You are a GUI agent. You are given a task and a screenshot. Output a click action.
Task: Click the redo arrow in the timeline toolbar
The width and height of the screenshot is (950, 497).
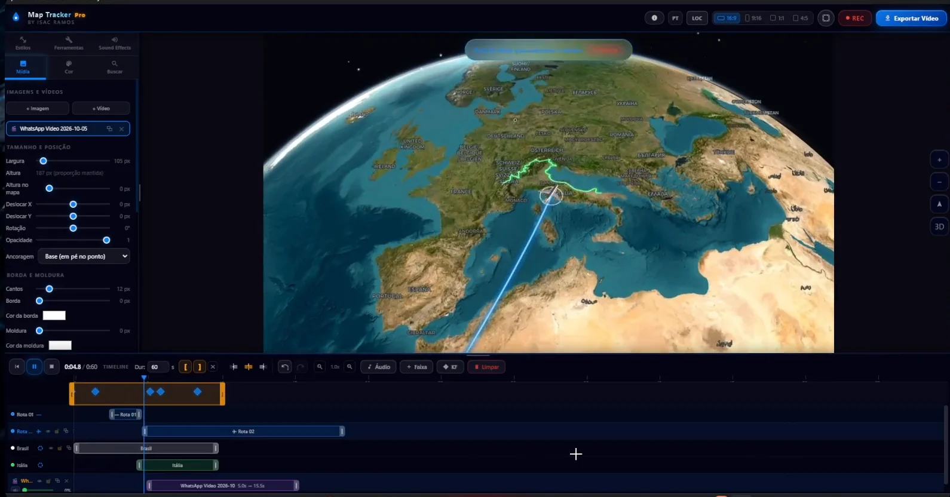pos(301,367)
